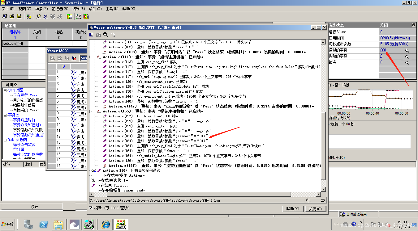Click magnifier icon beside 通过的事务 value

point(407,50)
